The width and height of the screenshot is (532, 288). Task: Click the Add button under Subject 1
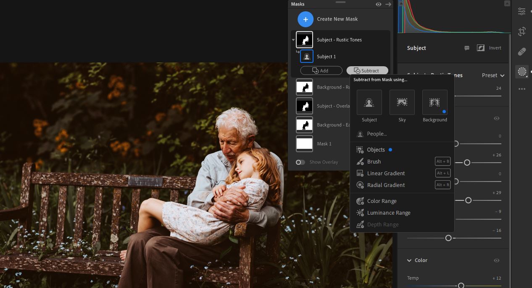point(321,71)
